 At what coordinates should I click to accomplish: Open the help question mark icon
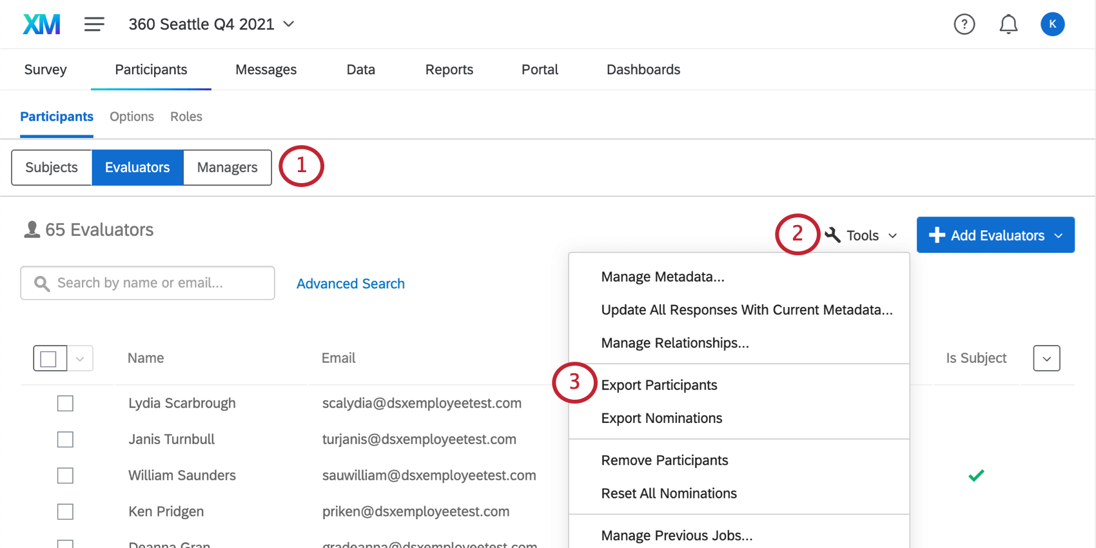964,24
